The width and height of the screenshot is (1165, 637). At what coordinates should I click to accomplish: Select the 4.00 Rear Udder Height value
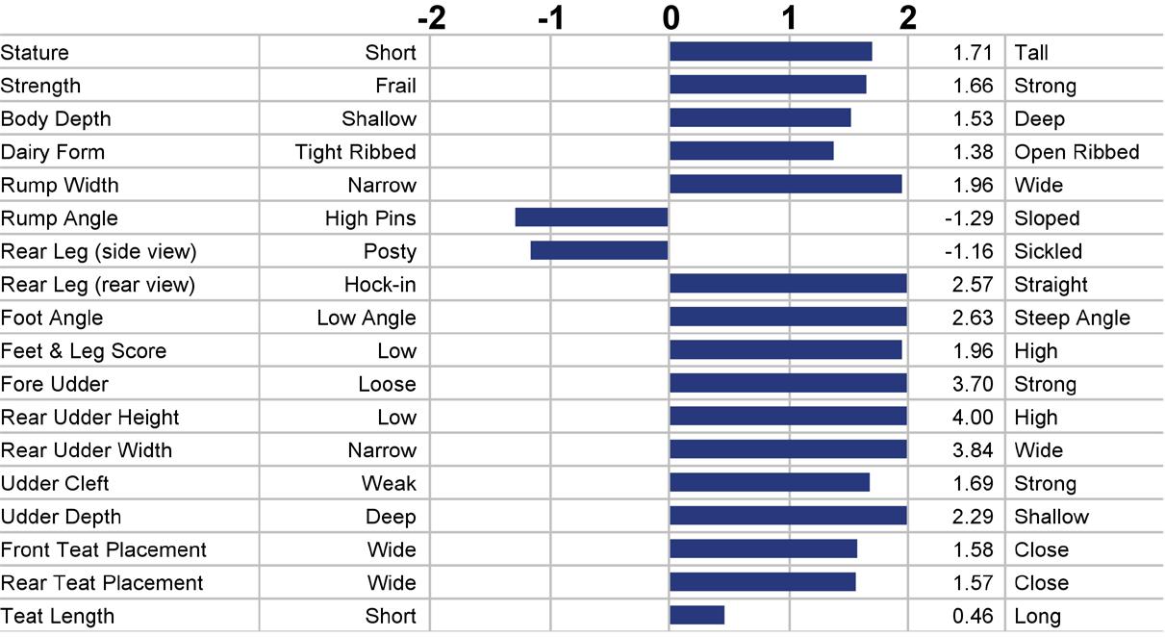(x=974, y=417)
